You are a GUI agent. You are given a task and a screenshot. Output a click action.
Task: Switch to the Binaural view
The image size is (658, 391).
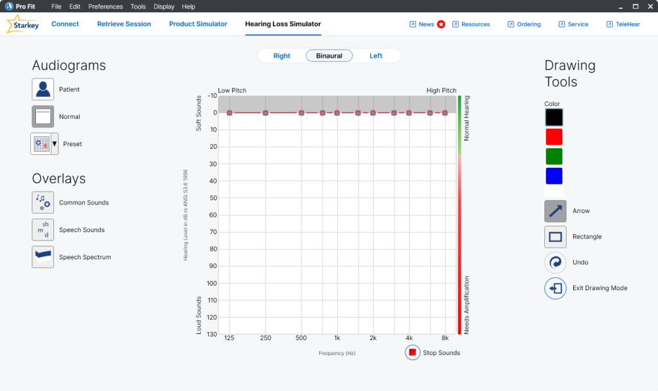[x=329, y=56]
